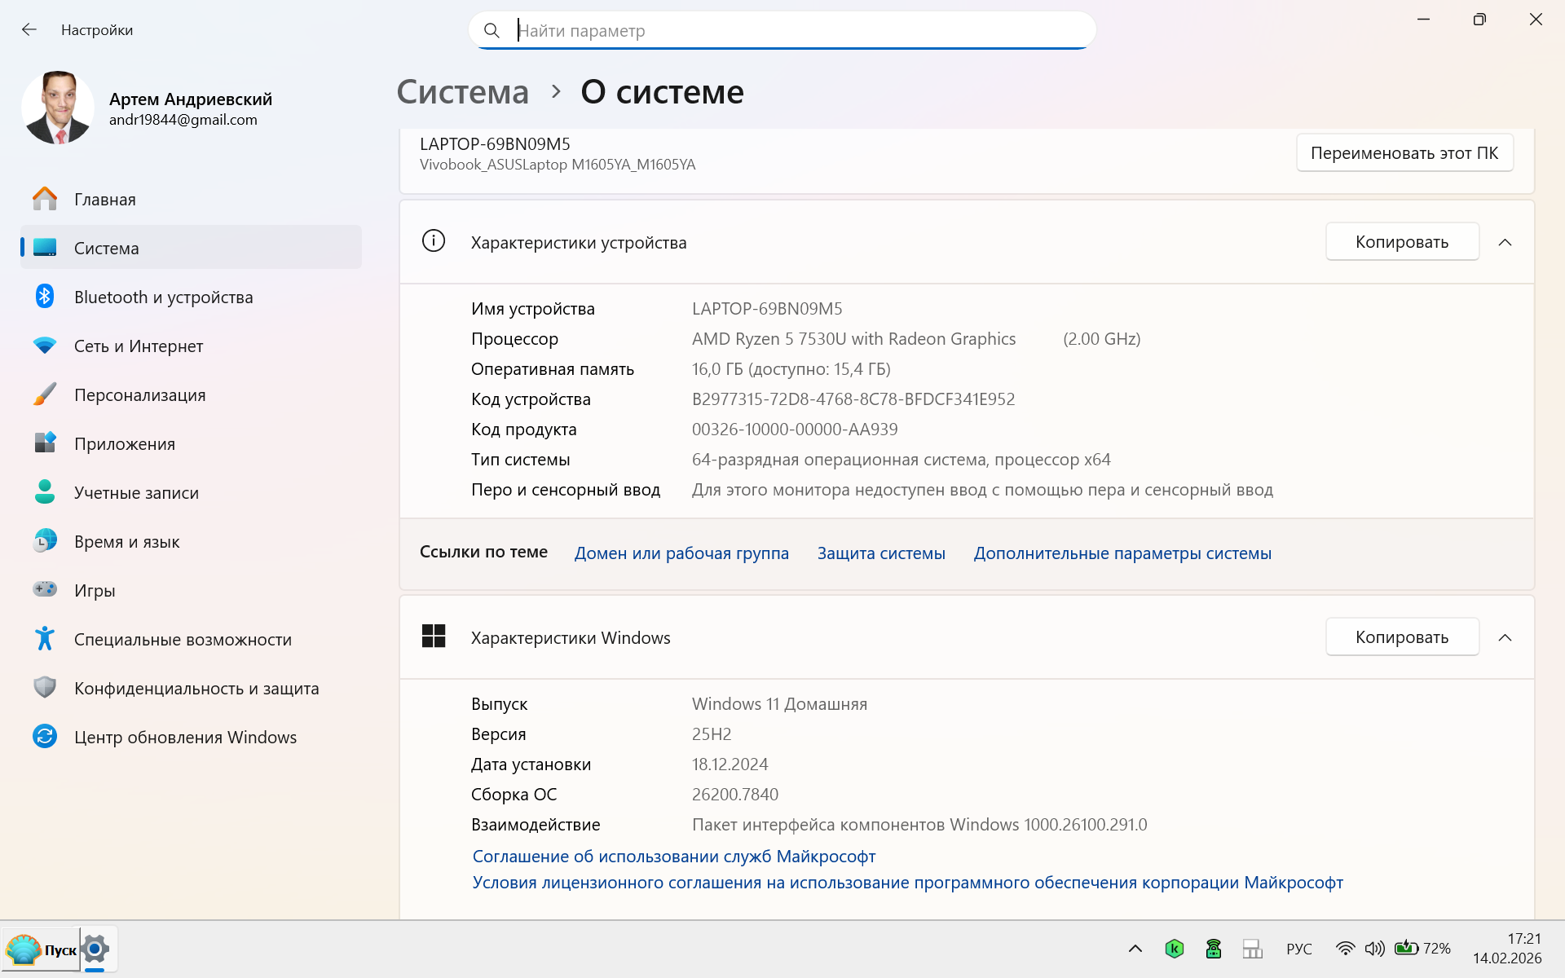Click the Переименовать этот ПК button
1565x978 pixels.
pyautogui.click(x=1404, y=152)
